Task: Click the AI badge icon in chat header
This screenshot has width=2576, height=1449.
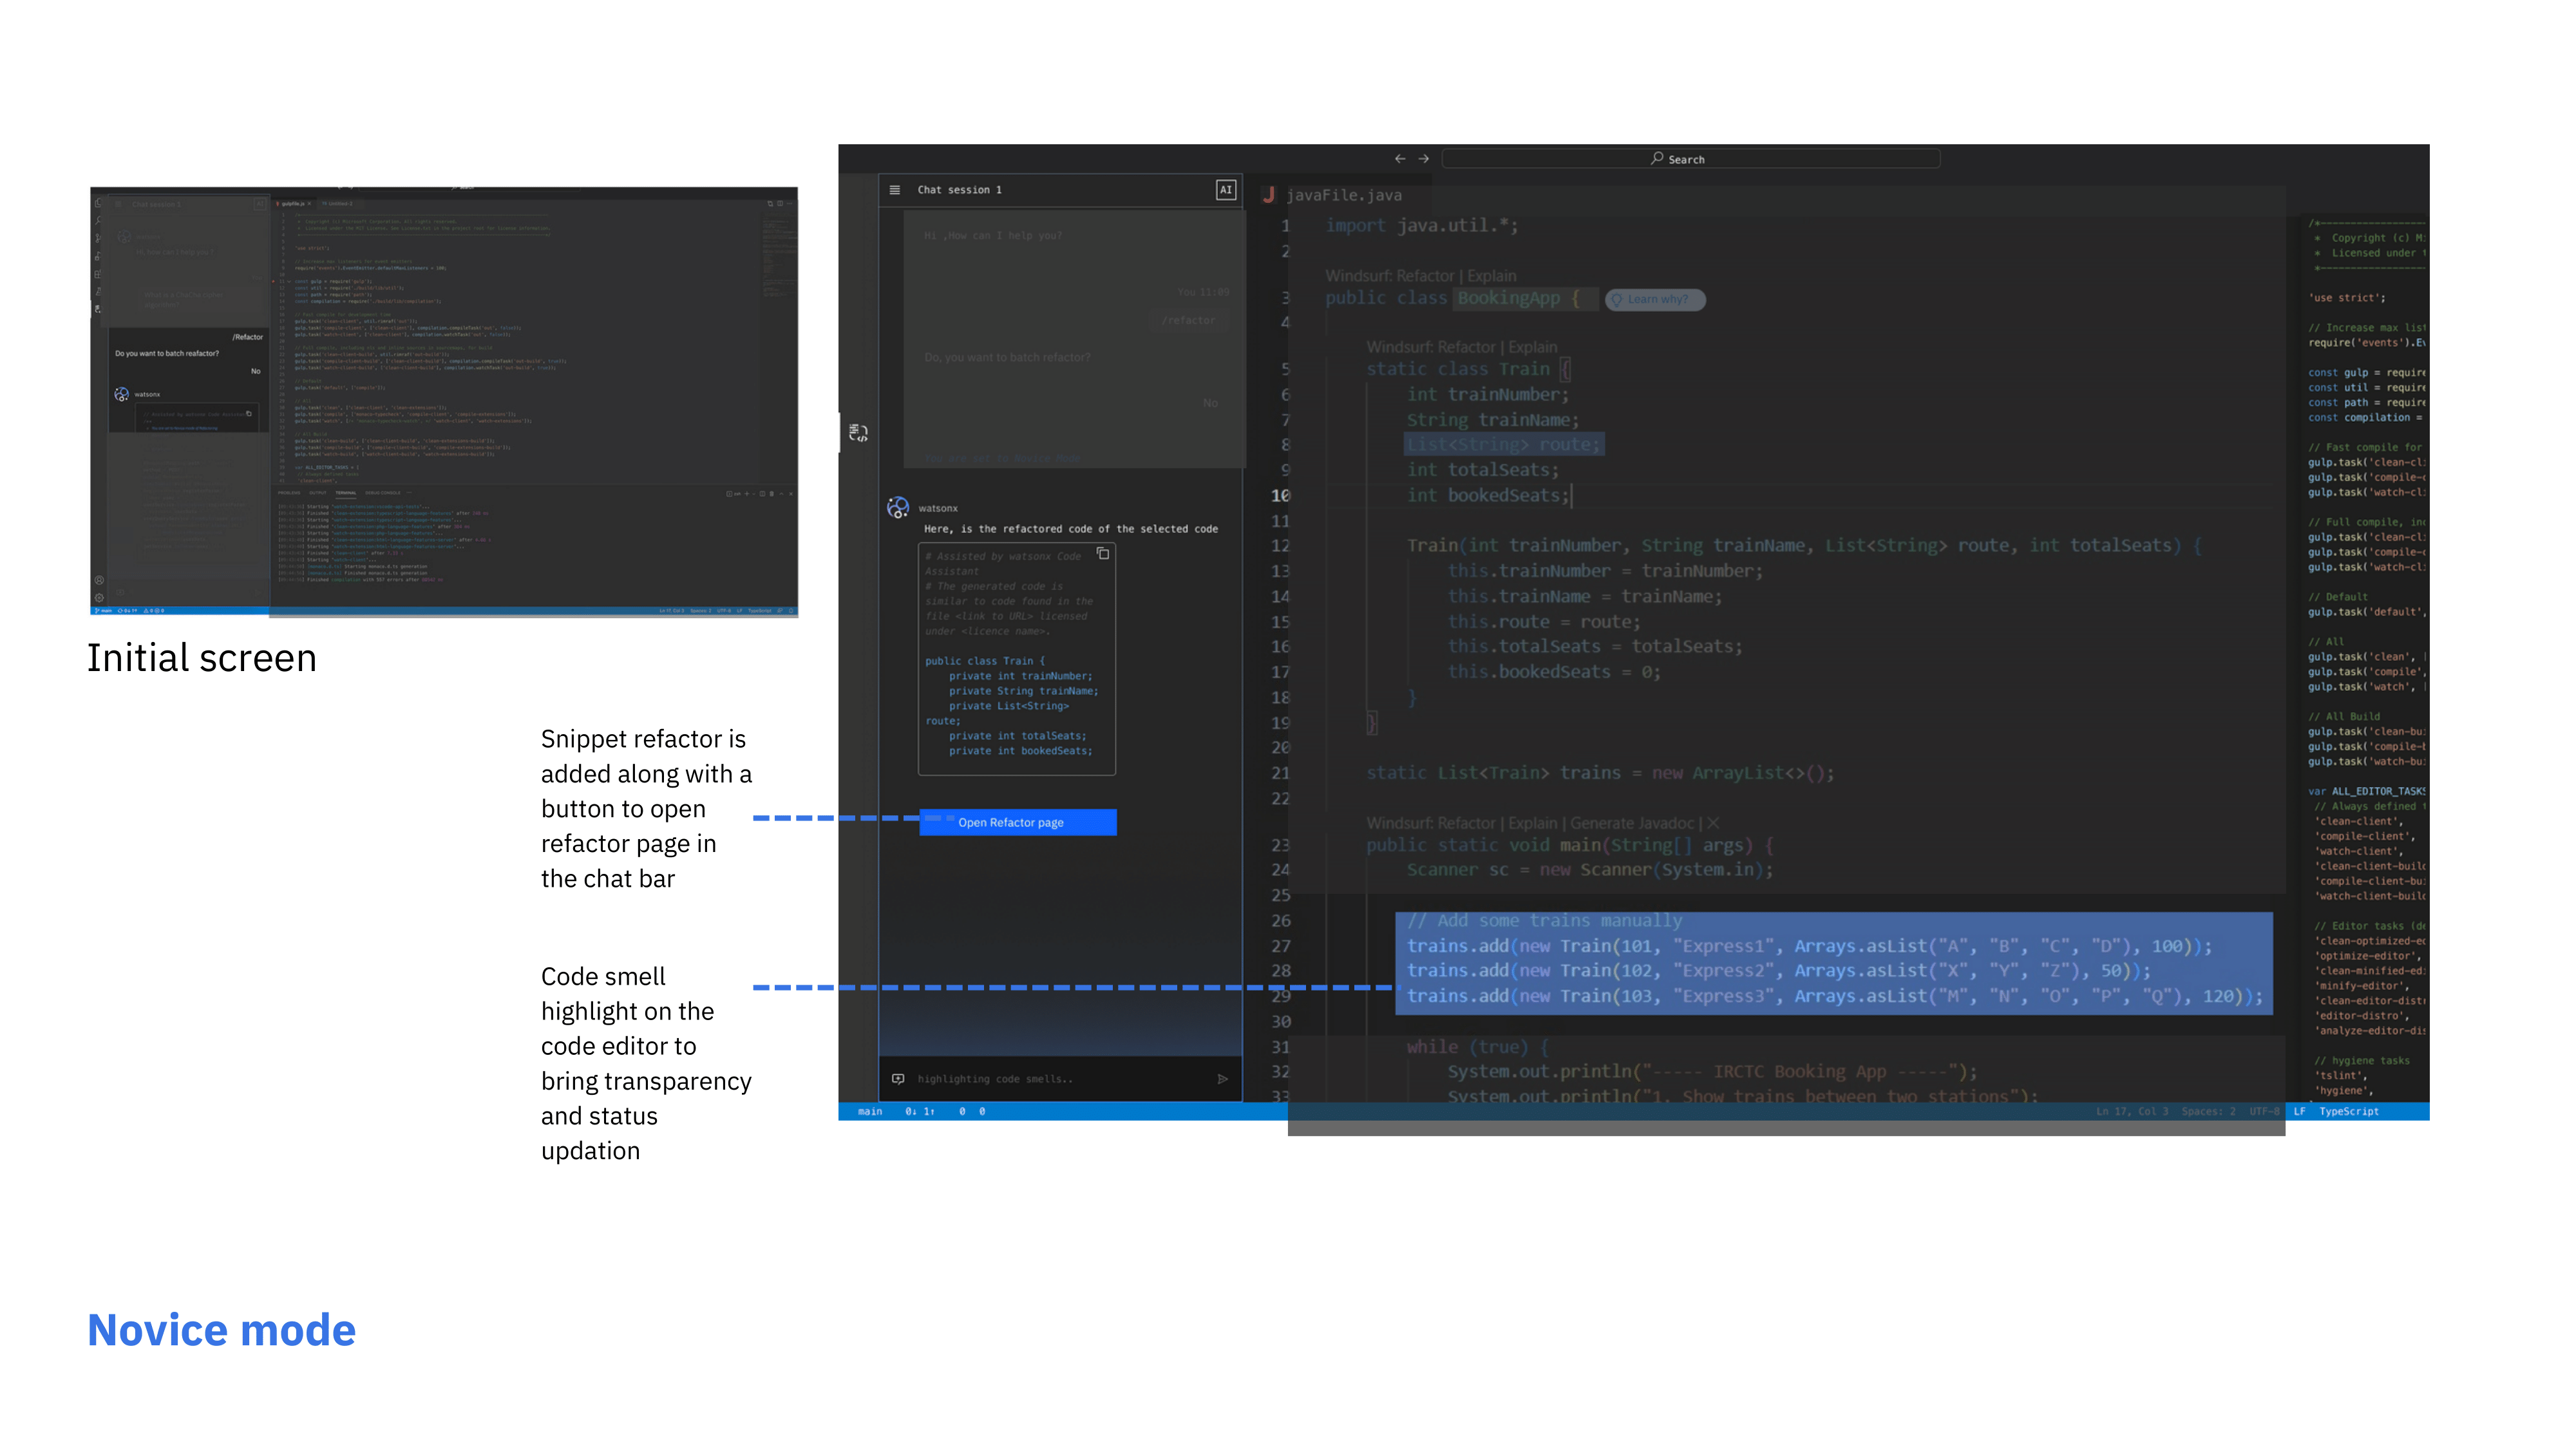Action: [x=1225, y=190]
